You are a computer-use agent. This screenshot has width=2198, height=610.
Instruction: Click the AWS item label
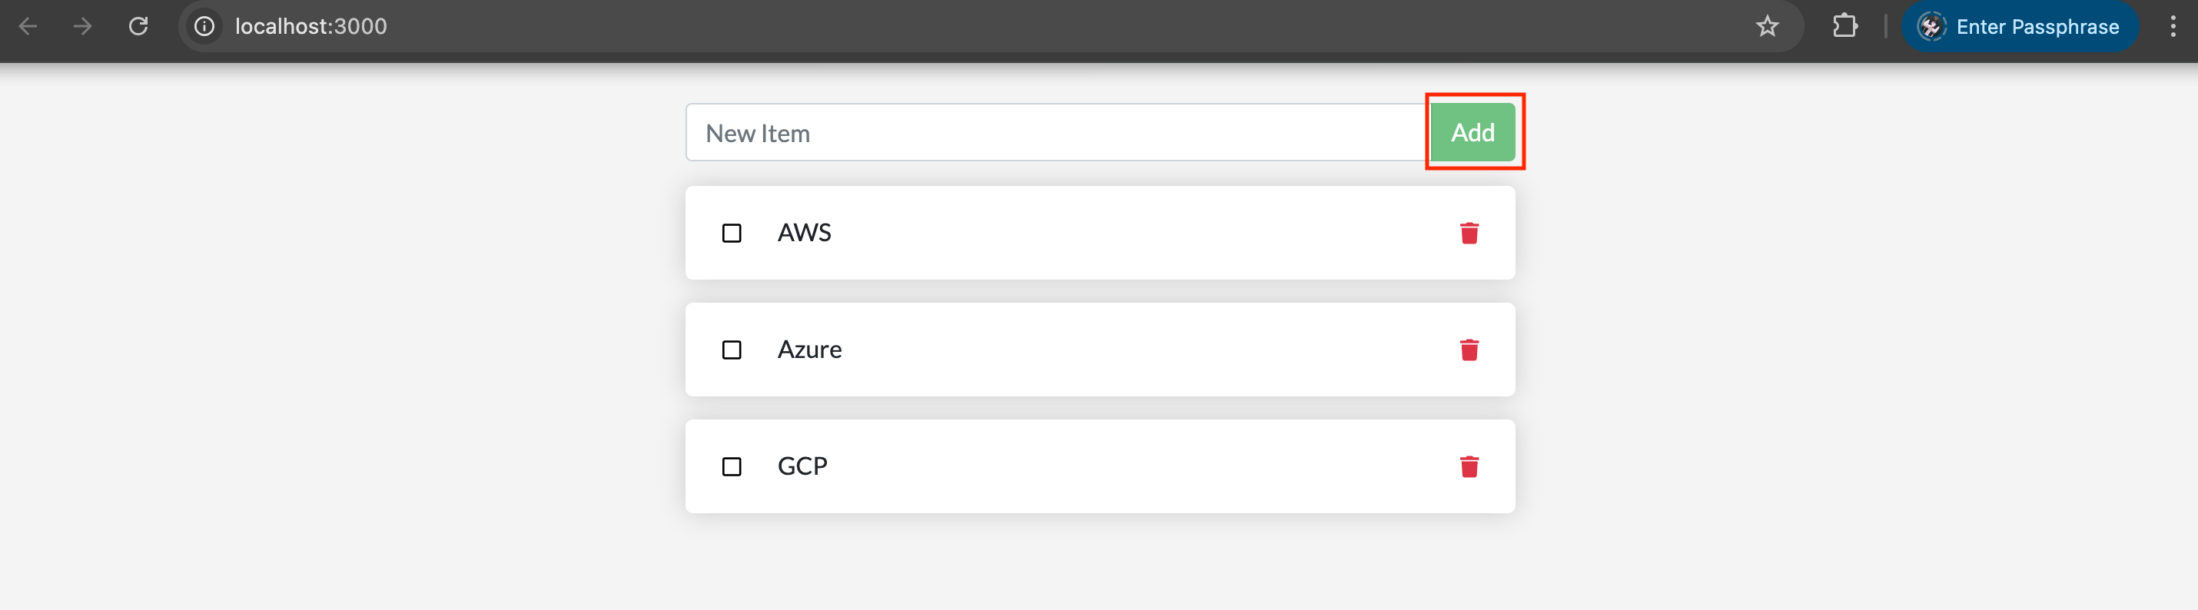pos(804,233)
